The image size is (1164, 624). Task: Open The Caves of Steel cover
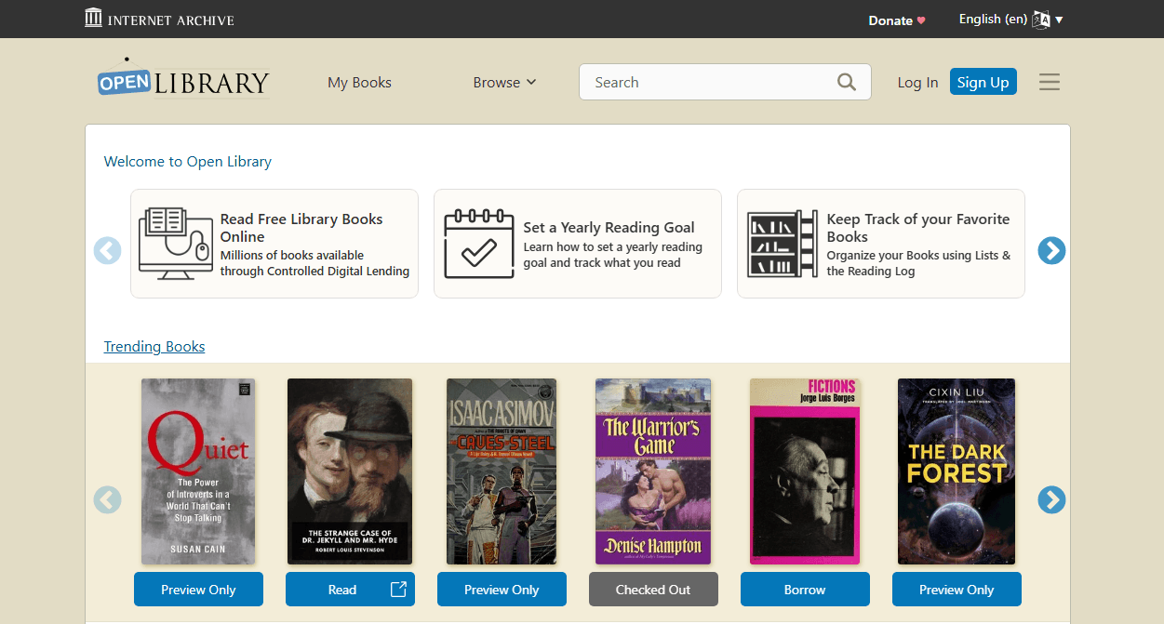pos(502,471)
